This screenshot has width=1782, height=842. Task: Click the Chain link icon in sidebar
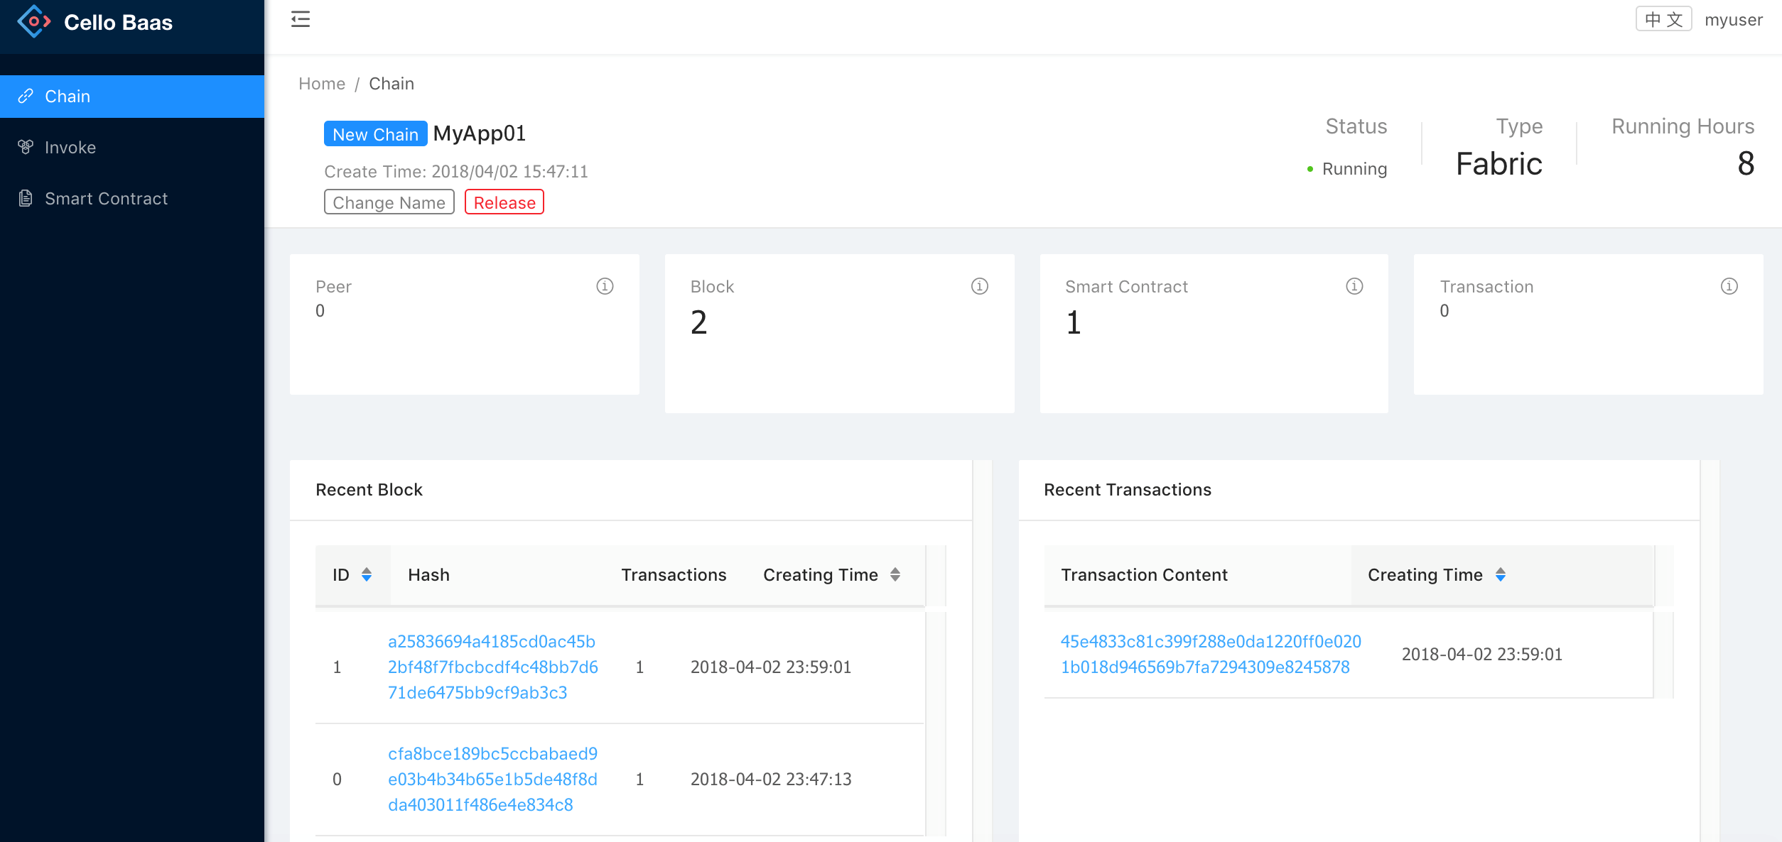[x=26, y=96]
